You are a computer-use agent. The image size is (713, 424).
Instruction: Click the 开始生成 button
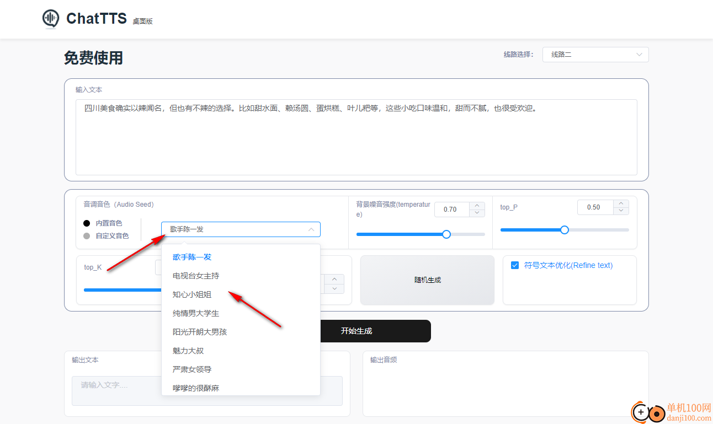click(356, 331)
